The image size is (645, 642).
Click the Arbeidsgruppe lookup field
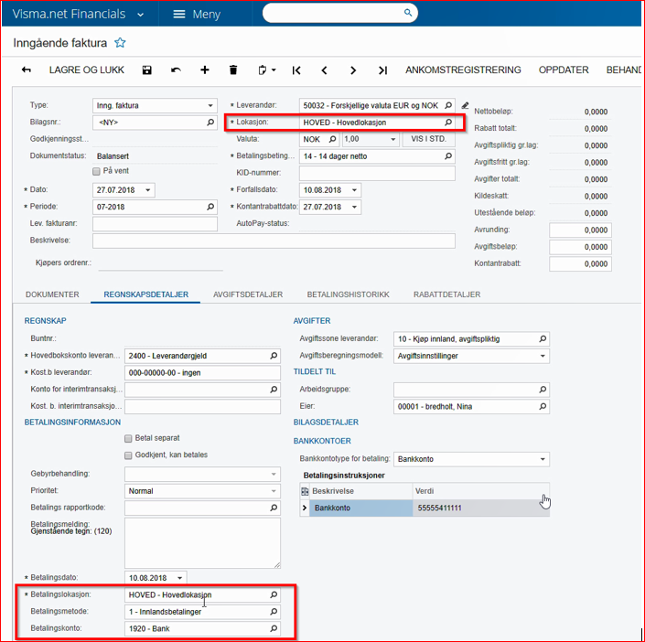471,389
